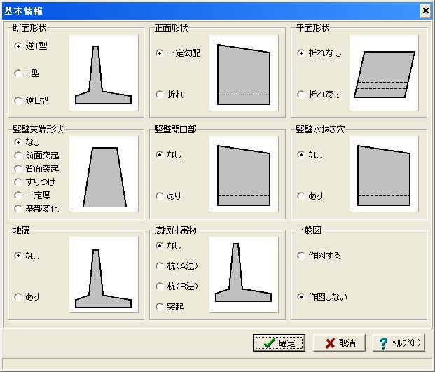Click the 正面形状 preview image
435x372 pixels.
pyautogui.click(x=244, y=73)
